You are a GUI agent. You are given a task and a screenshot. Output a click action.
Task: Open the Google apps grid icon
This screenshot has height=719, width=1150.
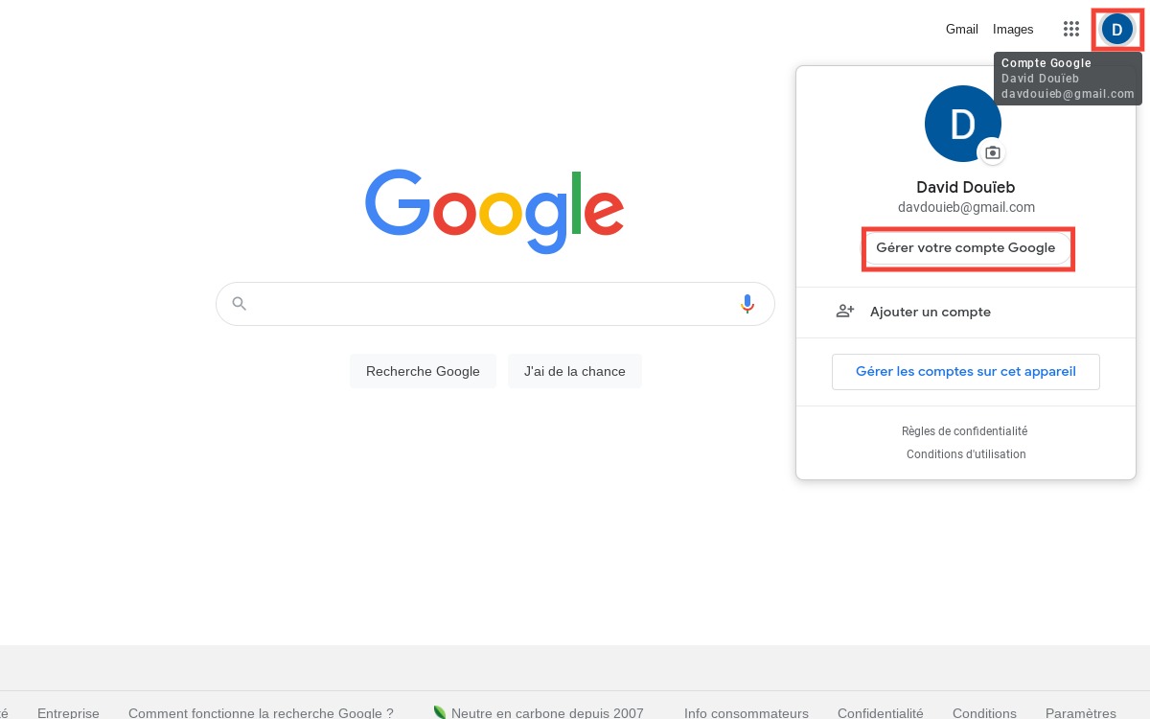pyautogui.click(x=1071, y=29)
